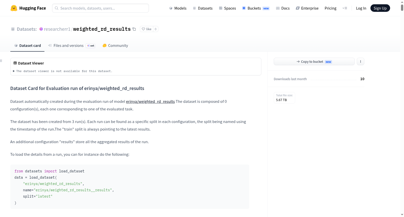Open Spaces from the top navigation
The image size is (404, 217).
point(228,8)
